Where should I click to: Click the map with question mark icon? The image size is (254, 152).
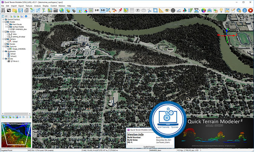coord(9,10)
